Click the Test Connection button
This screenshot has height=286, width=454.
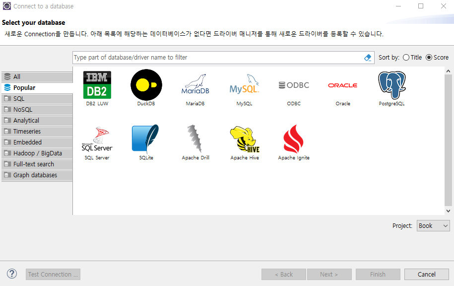pos(53,275)
